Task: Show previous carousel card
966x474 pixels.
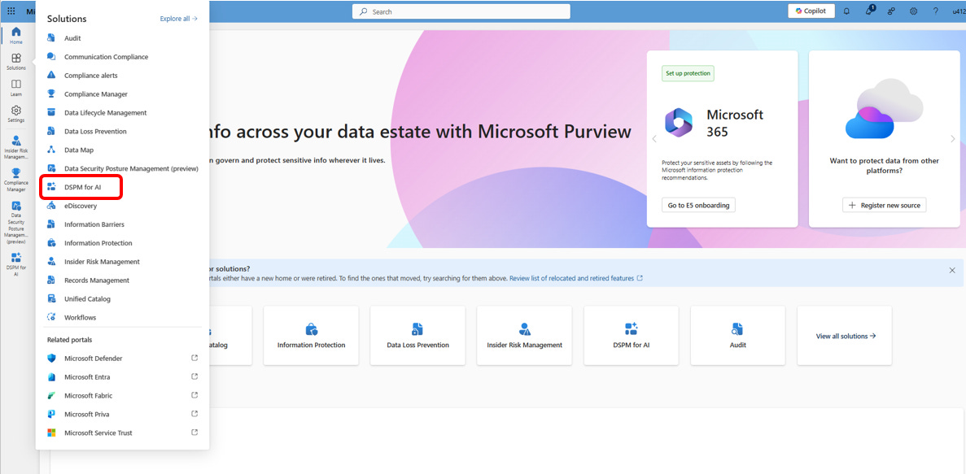Action: pos(654,138)
